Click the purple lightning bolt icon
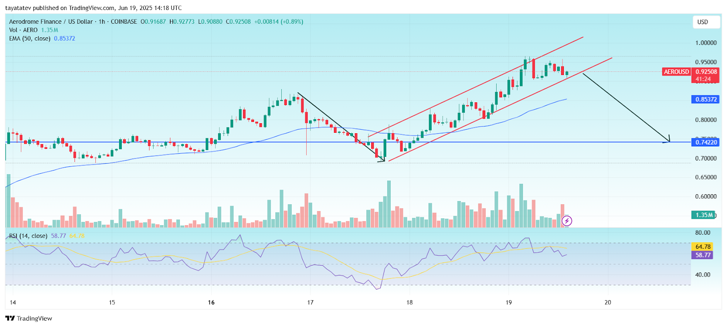This screenshot has height=327, width=727. [x=567, y=221]
